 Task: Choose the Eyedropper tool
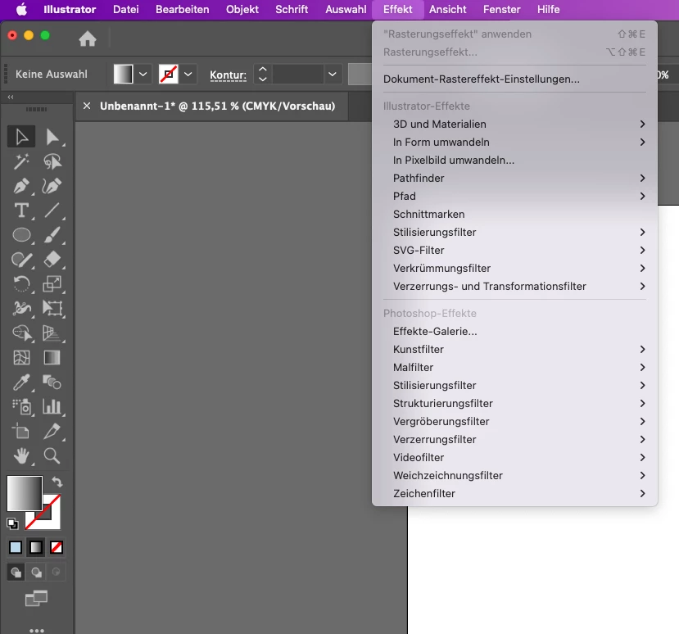pyautogui.click(x=21, y=383)
